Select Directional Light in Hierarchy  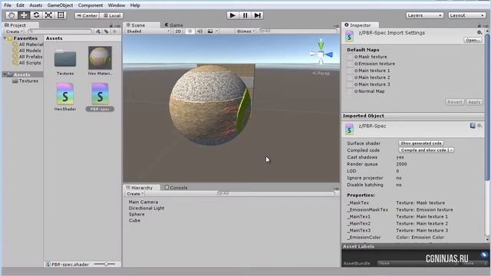tap(147, 208)
